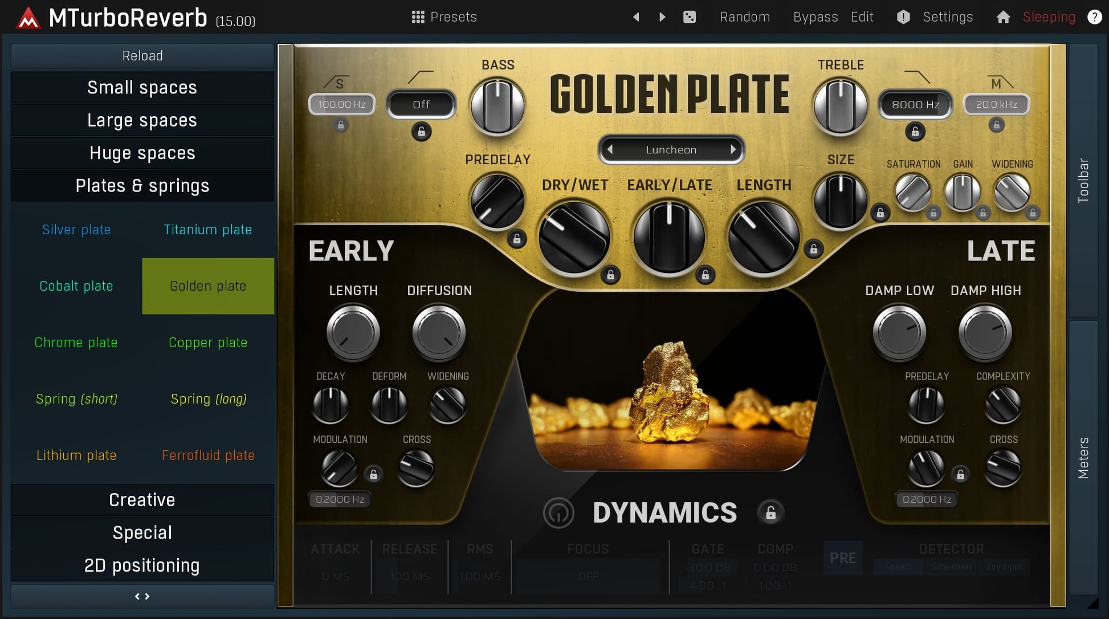The image size is (1109, 619).
Task: Toggle the lock under the Predelay knob
Action: [517, 239]
